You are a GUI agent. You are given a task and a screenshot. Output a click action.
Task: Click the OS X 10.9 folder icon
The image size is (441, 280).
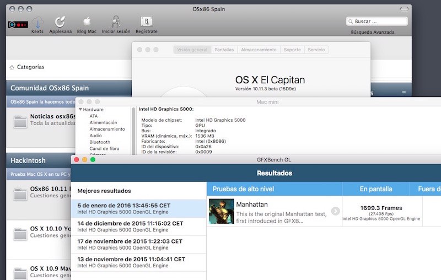click(20, 273)
